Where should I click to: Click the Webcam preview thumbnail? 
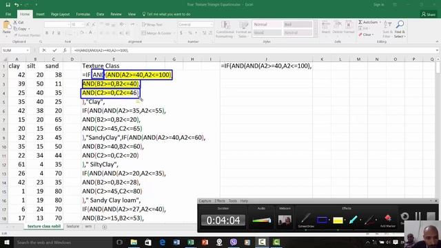pyautogui.click(x=285, y=220)
